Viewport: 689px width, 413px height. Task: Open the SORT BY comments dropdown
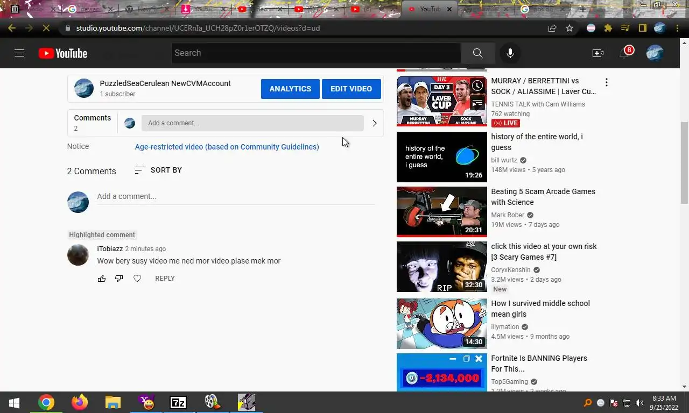point(158,170)
